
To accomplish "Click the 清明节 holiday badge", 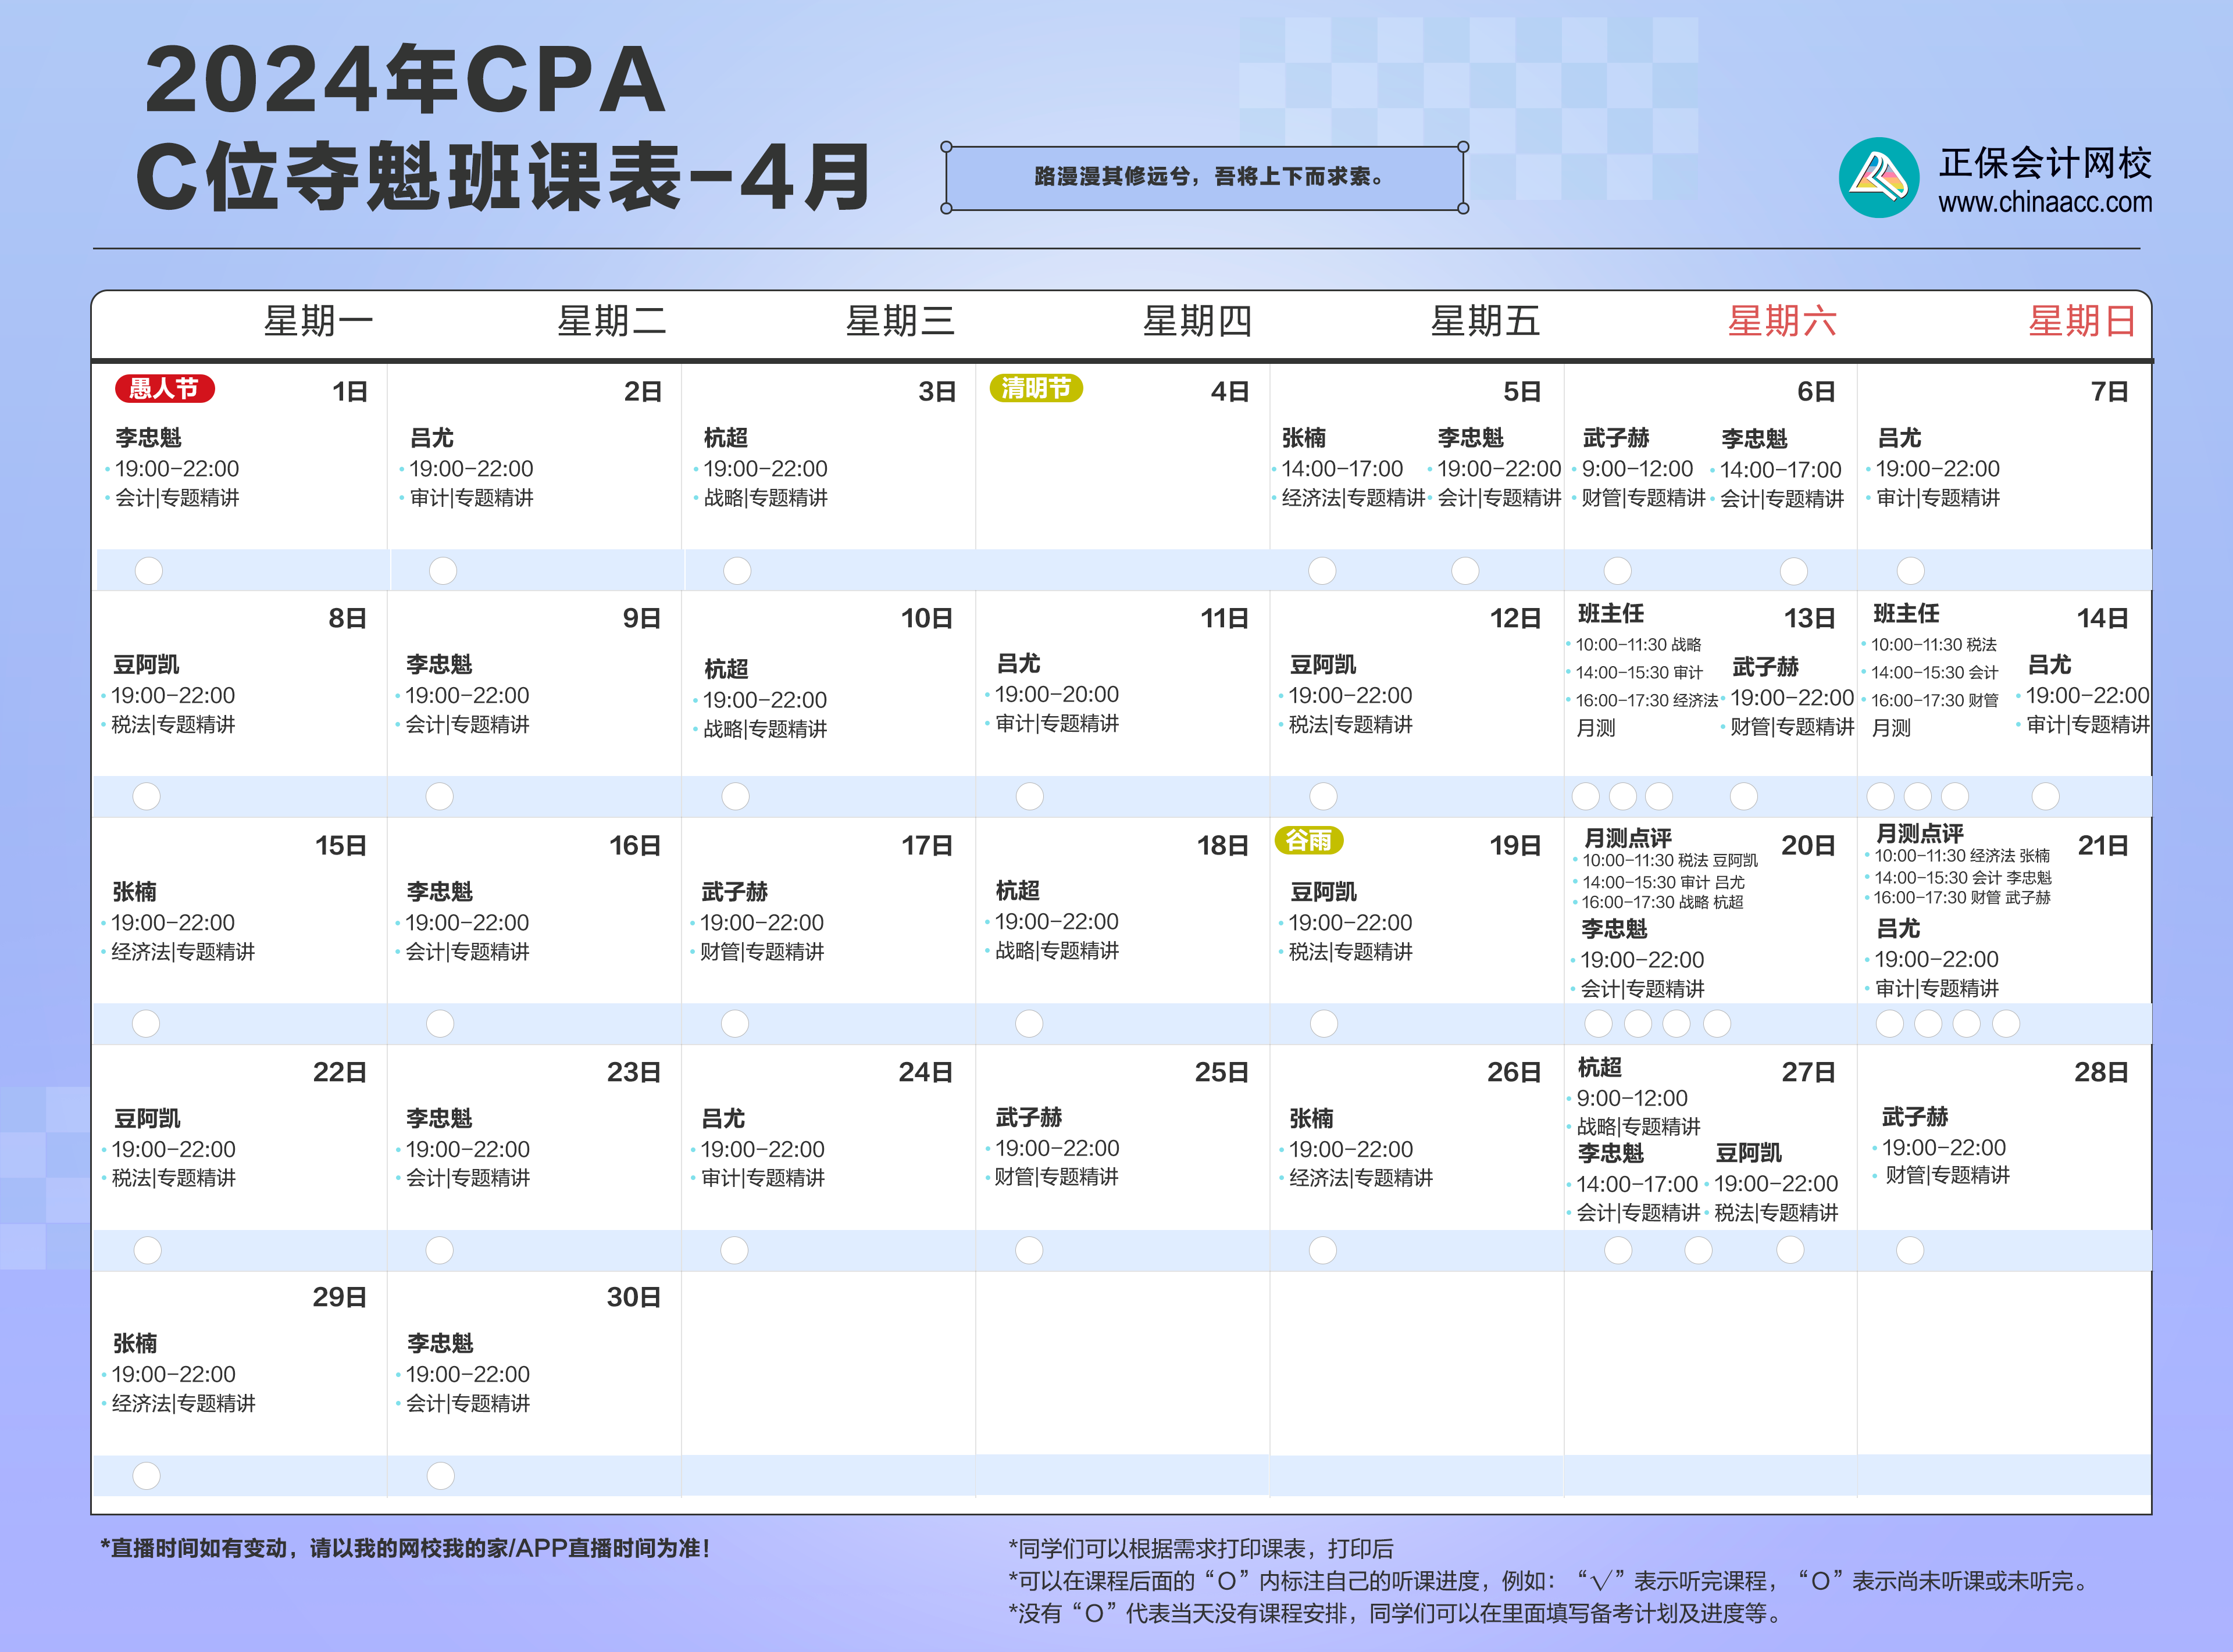I will [x=1036, y=388].
